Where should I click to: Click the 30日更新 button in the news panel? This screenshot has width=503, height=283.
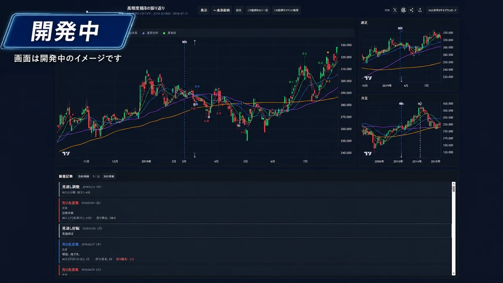[x=109, y=177]
